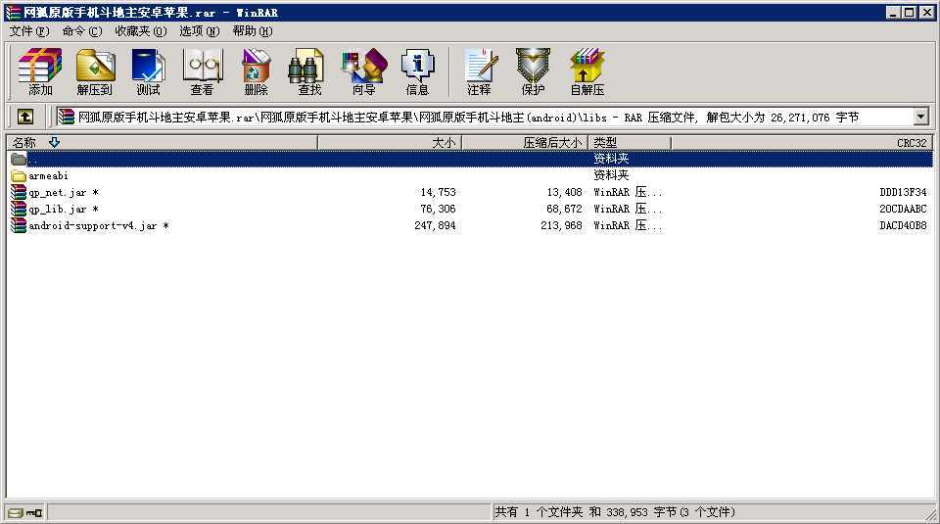Show archive 信息 (Info)
This screenshot has width=940, height=524.
[x=417, y=72]
